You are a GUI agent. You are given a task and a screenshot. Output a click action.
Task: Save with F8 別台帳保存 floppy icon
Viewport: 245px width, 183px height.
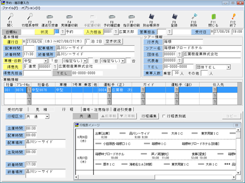tap(151, 17)
